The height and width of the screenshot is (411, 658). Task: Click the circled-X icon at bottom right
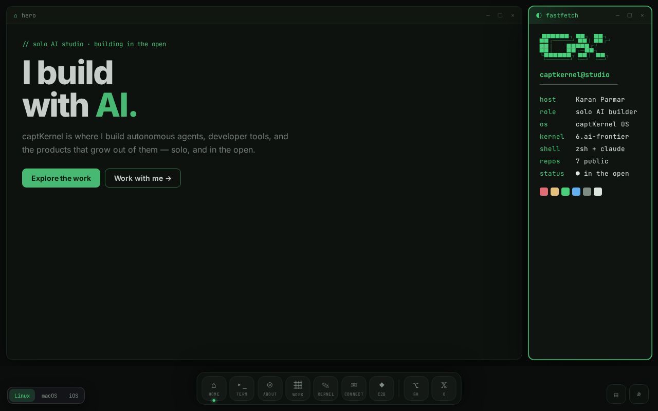639,394
